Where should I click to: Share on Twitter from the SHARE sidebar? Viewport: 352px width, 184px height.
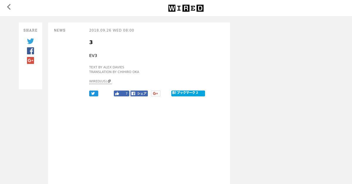(x=31, y=41)
